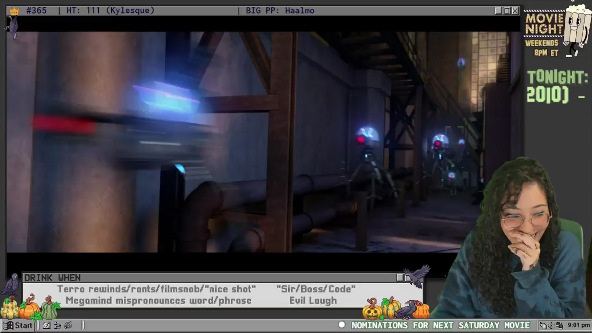This screenshot has height=333, width=592.
Task: Click the network monitors tray icon
Action: pyautogui.click(x=559, y=325)
